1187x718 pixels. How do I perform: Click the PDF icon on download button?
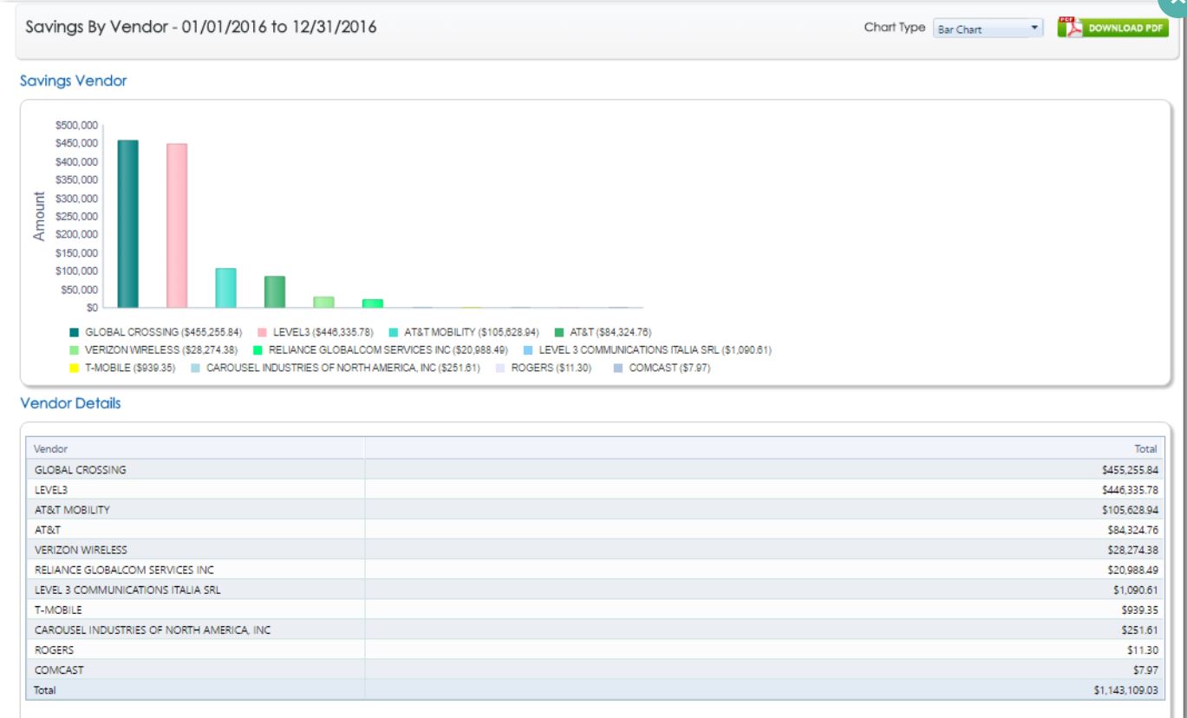(1073, 28)
